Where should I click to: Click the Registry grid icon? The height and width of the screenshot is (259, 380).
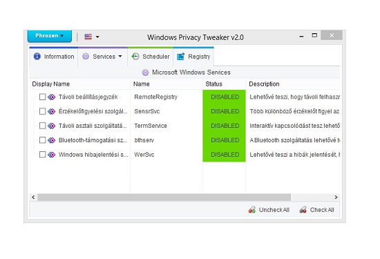pyautogui.click(x=181, y=57)
